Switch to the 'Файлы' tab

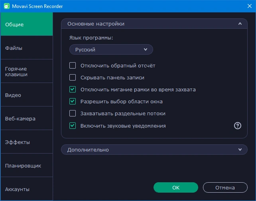click(x=27, y=48)
